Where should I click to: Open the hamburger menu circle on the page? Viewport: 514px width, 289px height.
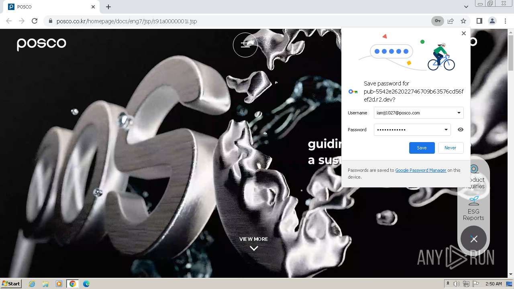click(x=245, y=45)
